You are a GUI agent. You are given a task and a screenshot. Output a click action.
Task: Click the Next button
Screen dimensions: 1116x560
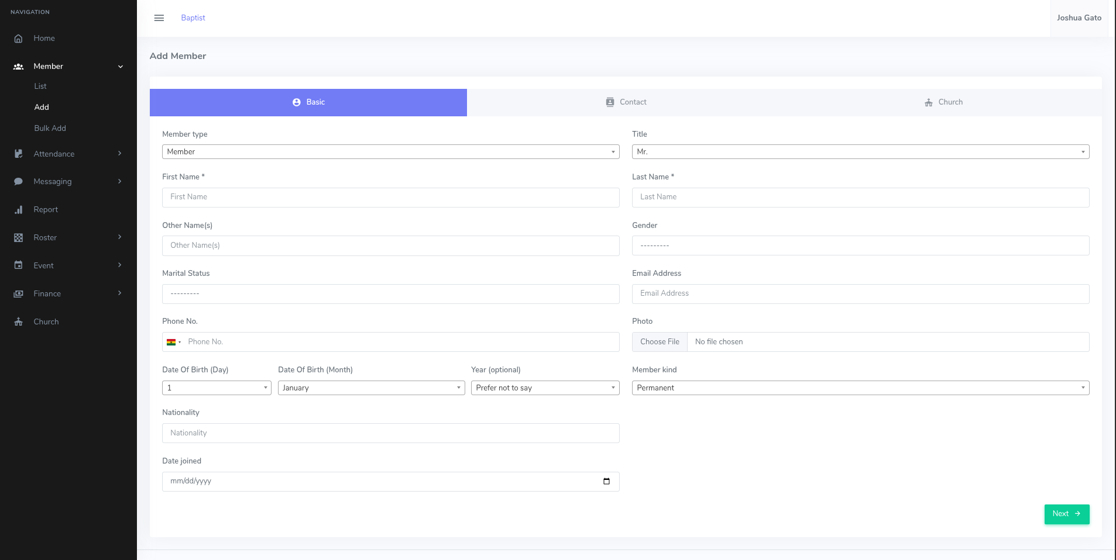(x=1066, y=514)
